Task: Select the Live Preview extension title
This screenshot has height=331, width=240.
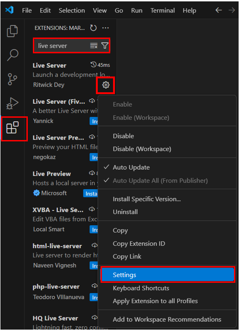Action: point(52,174)
